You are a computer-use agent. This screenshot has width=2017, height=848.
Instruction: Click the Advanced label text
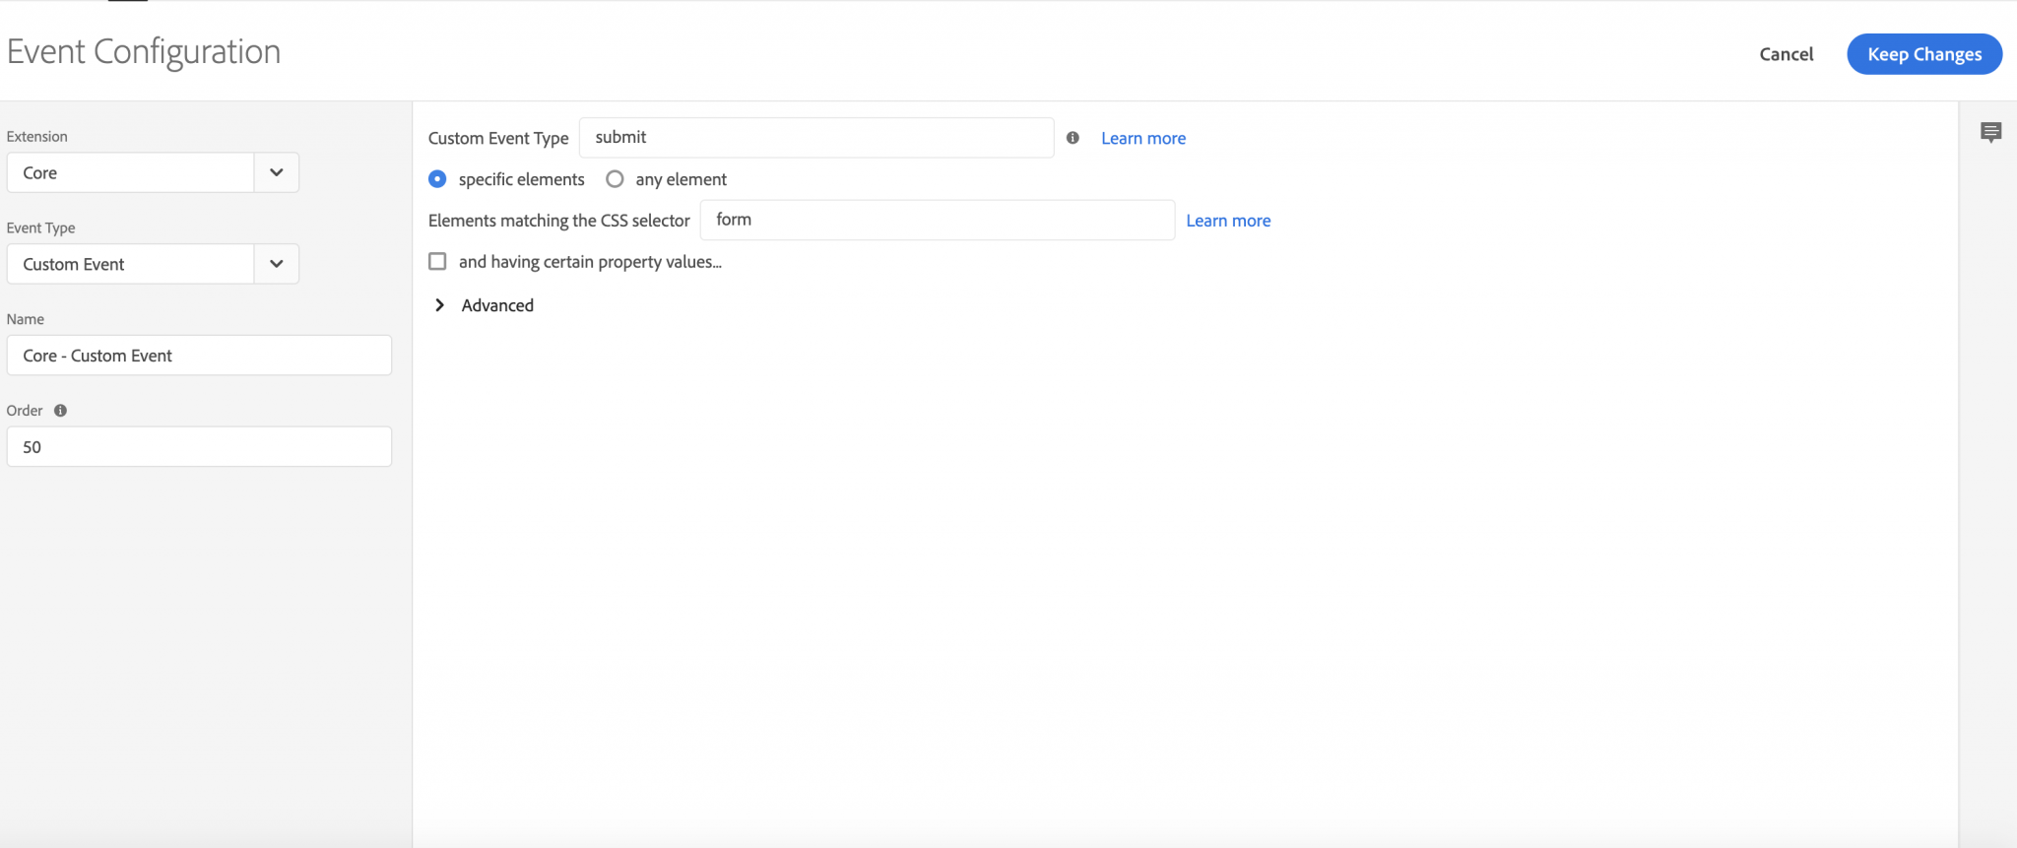coord(497,305)
